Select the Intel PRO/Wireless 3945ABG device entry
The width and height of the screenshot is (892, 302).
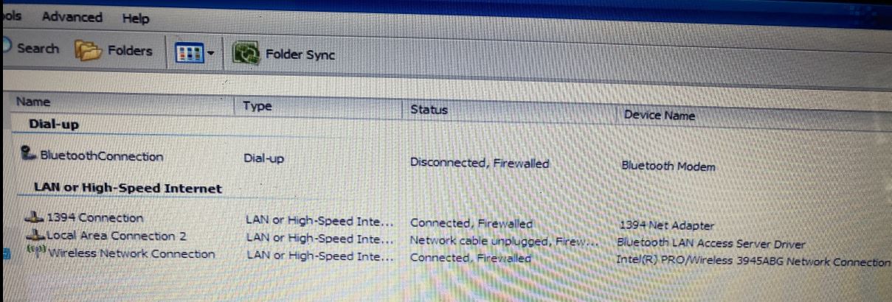(753, 262)
